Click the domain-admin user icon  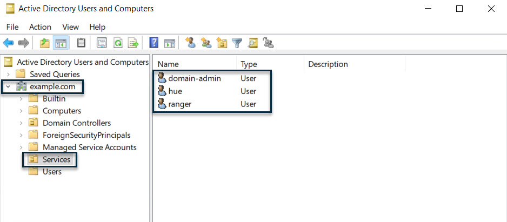pyautogui.click(x=162, y=78)
